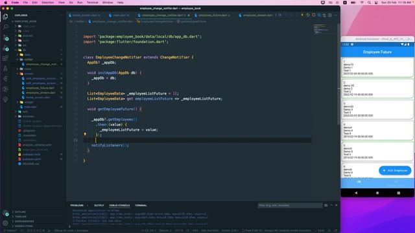
Task: Click the lightbulb code action icon
Action: point(85,135)
